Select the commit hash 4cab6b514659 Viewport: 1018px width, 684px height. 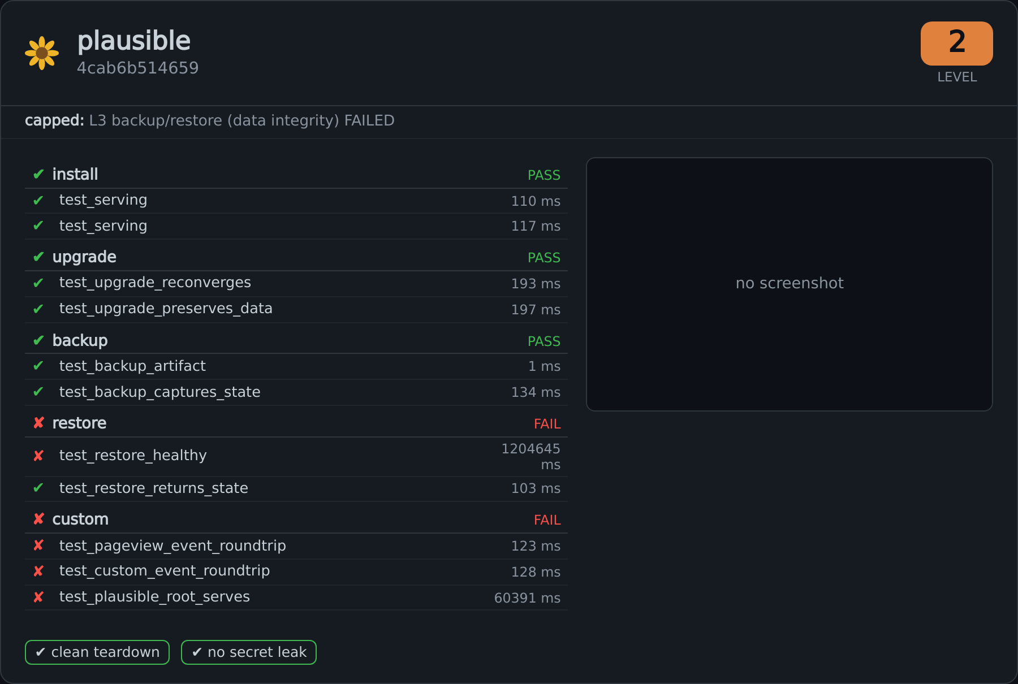[138, 68]
